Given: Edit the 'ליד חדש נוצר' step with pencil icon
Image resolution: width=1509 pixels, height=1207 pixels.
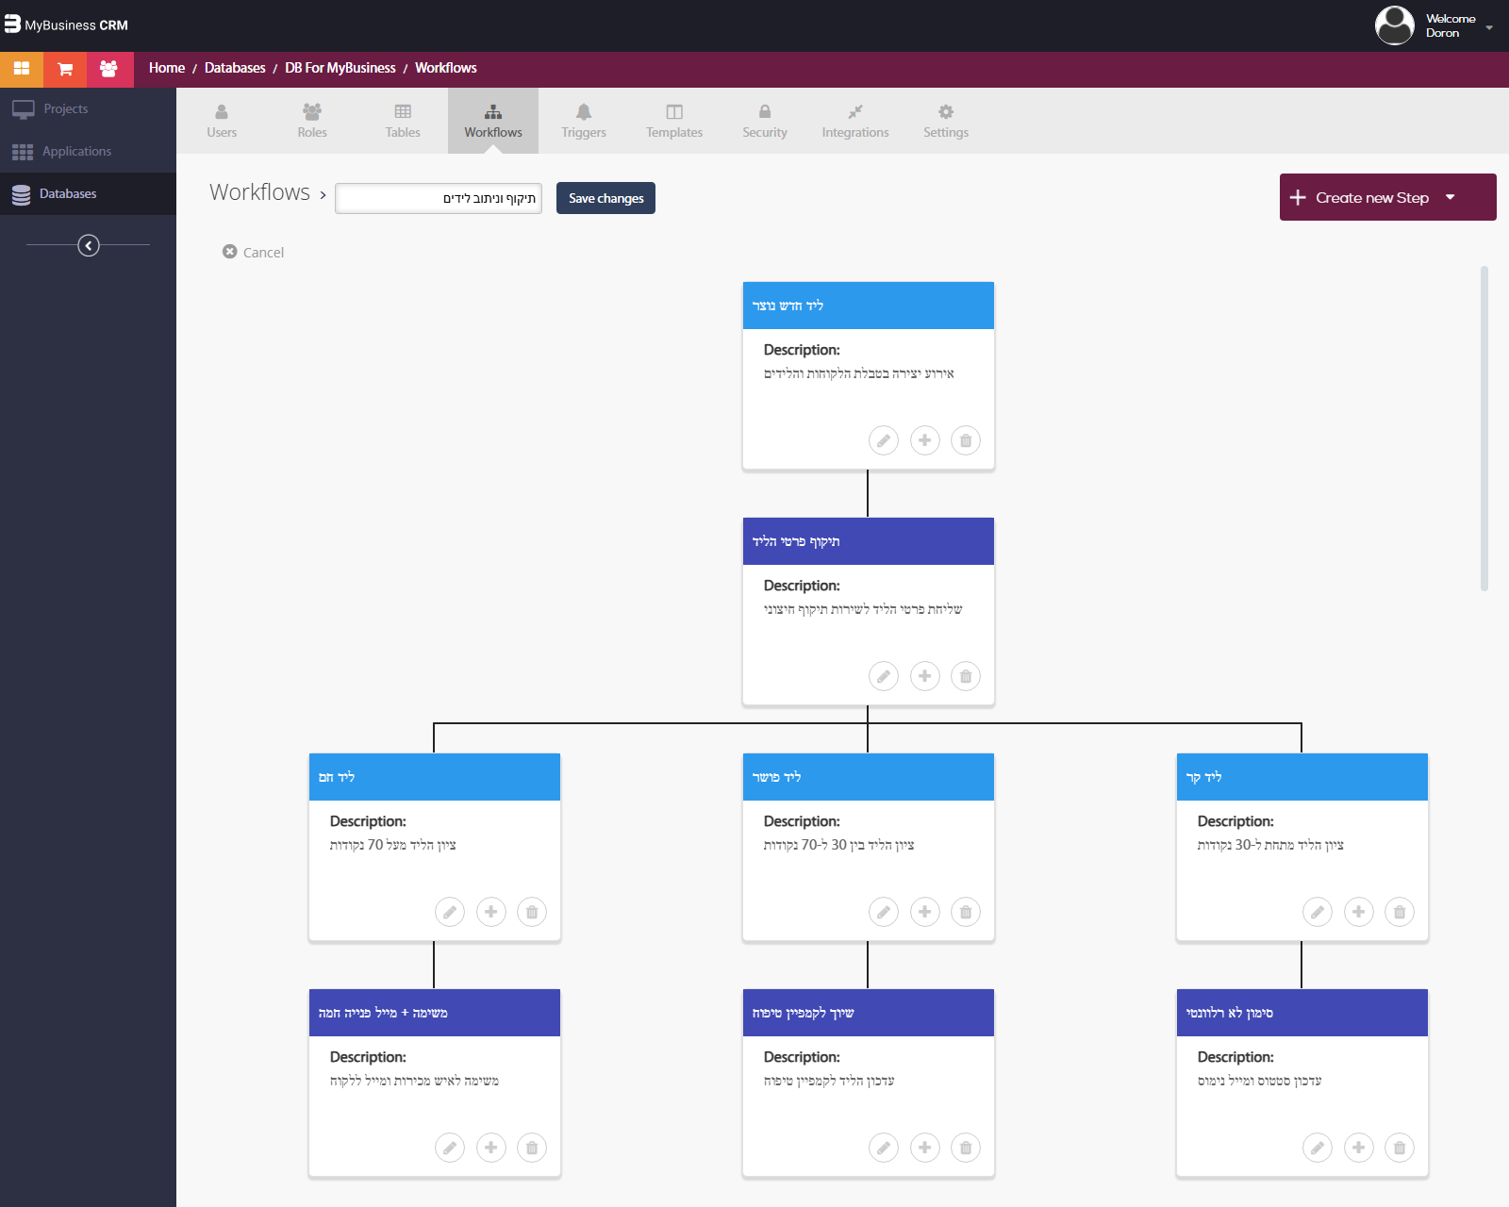Looking at the screenshot, I should tap(884, 440).
